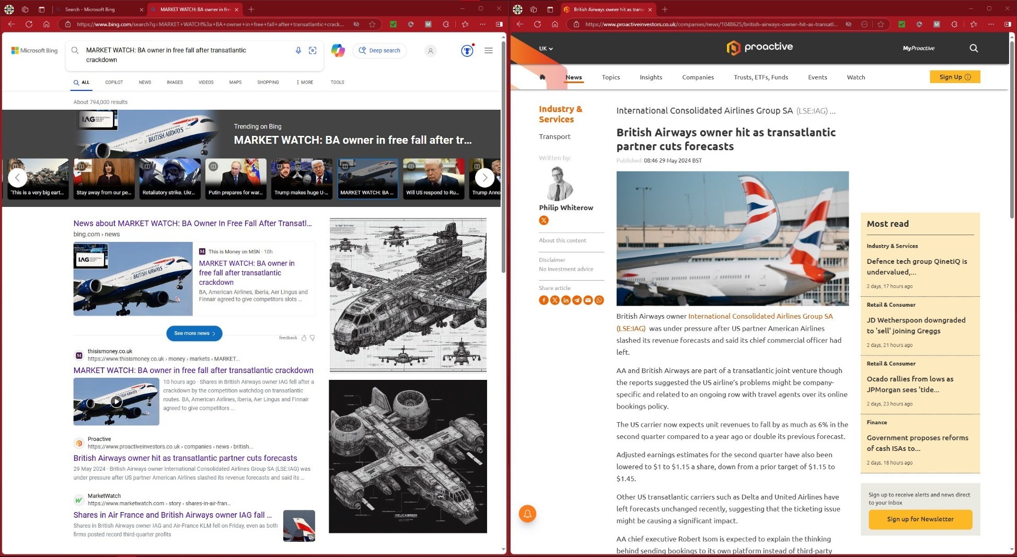Open Bing hamburger settings menu

(489, 50)
